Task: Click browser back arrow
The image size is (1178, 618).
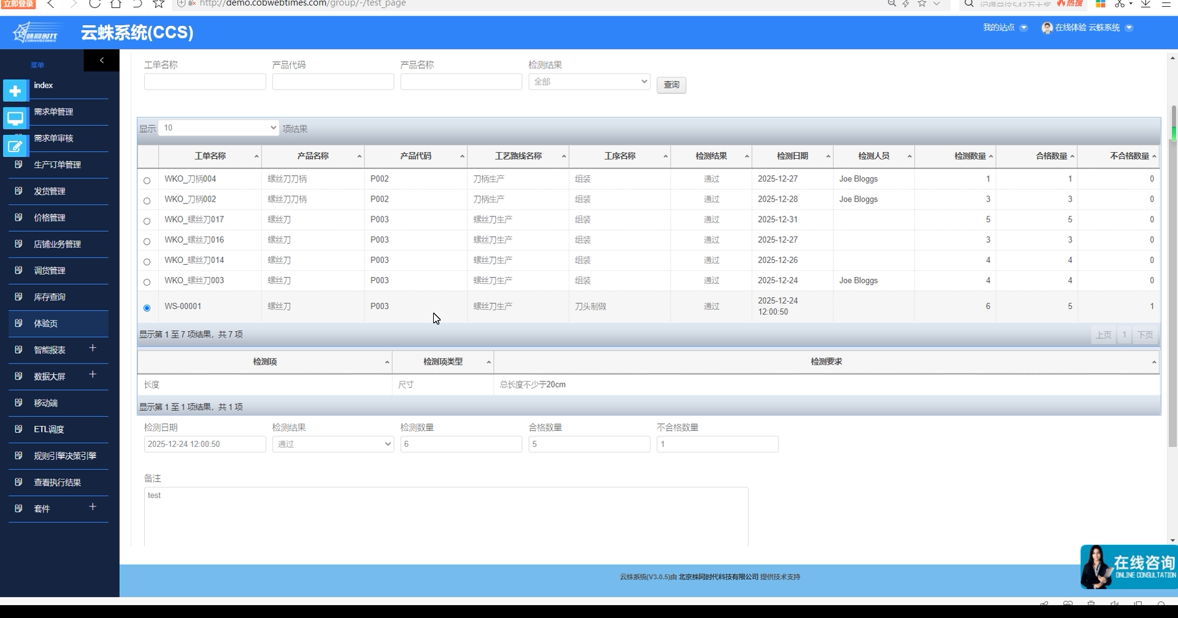Action: pyautogui.click(x=51, y=4)
